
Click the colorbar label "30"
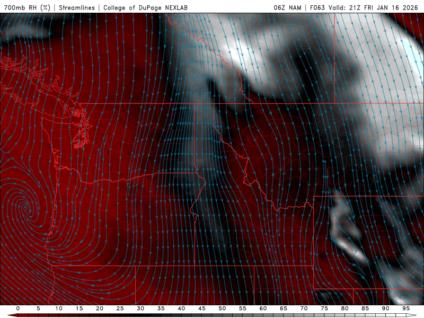[x=140, y=308]
